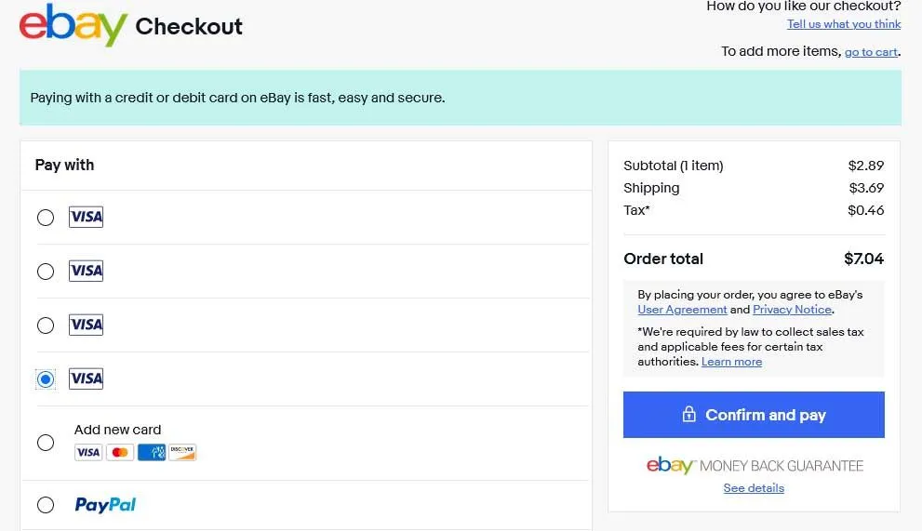
Task: Click the eBay logo in header
Action: (73, 25)
